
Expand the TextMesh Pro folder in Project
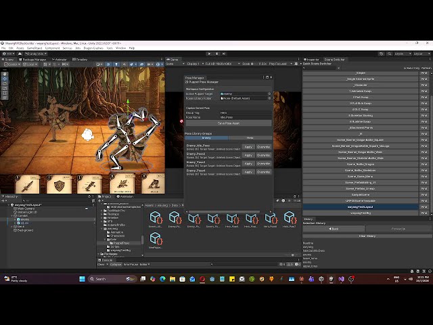coord(102,211)
